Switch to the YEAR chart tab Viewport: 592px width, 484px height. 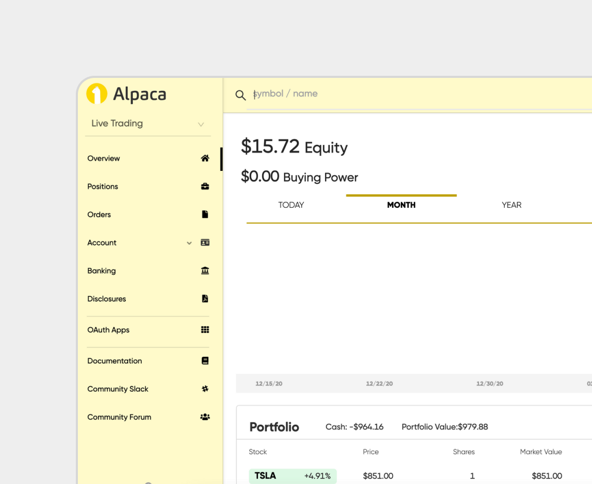coord(512,205)
